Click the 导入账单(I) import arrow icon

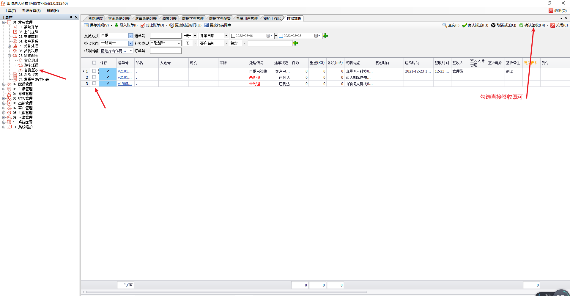116,25
